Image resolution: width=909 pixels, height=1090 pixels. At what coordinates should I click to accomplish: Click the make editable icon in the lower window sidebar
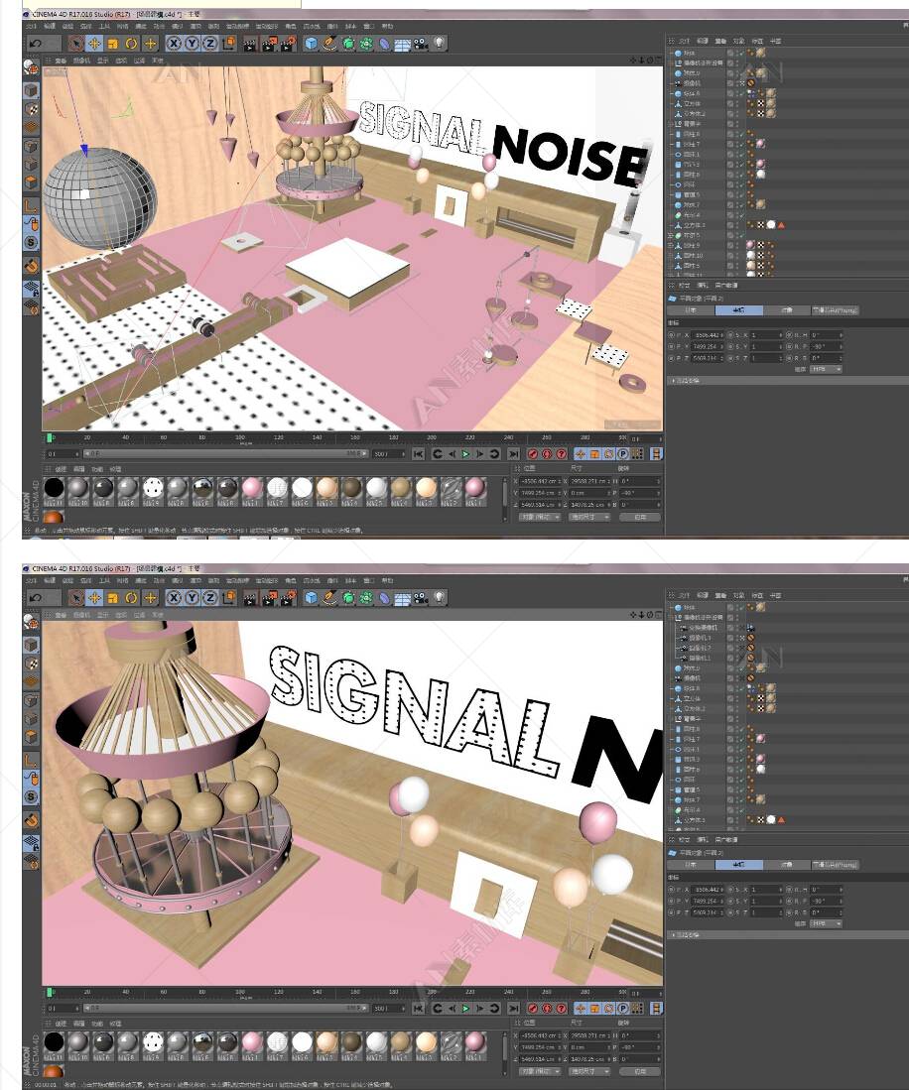(x=32, y=621)
